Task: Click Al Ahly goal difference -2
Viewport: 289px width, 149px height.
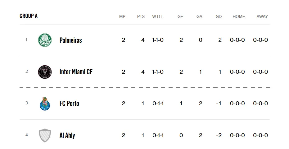Action: (x=219, y=135)
